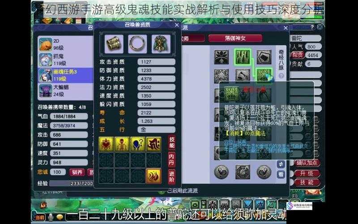
Task: Select the 大蝙蝠 pet portrait
Action: click(x=46, y=90)
